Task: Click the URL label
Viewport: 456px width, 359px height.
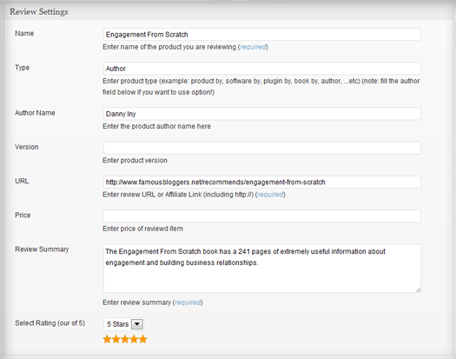Action: pos(22,181)
